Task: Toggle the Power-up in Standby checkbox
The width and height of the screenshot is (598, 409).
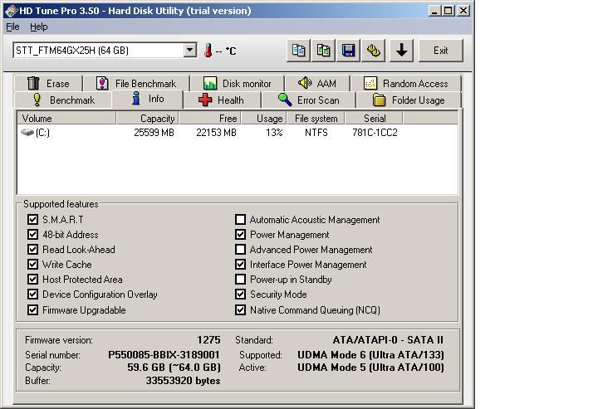Action: [x=240, y=279]
